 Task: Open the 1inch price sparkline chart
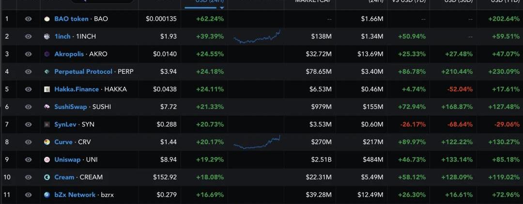pyautogui.click(x=257, y=37)
